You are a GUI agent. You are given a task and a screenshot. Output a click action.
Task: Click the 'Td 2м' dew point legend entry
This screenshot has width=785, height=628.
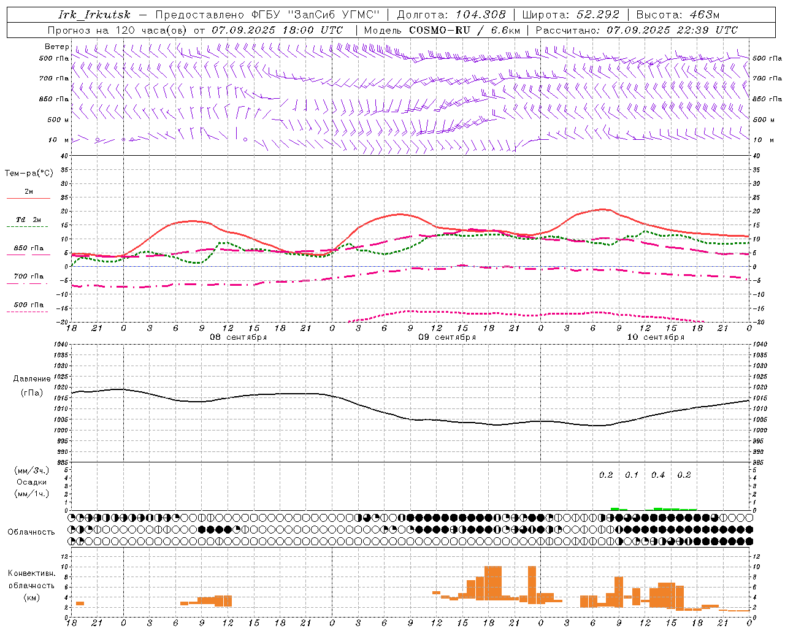click(x=29, y=220)
